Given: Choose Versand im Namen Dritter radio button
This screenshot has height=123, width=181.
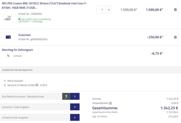Looking at the screenshot, I should click(5, 85).
